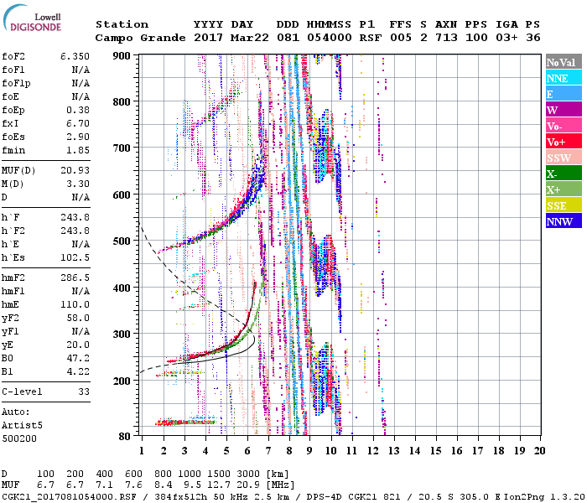Click the foEp value 0.38
This screenshot has height=503, width=587.
tap(78, 110)
